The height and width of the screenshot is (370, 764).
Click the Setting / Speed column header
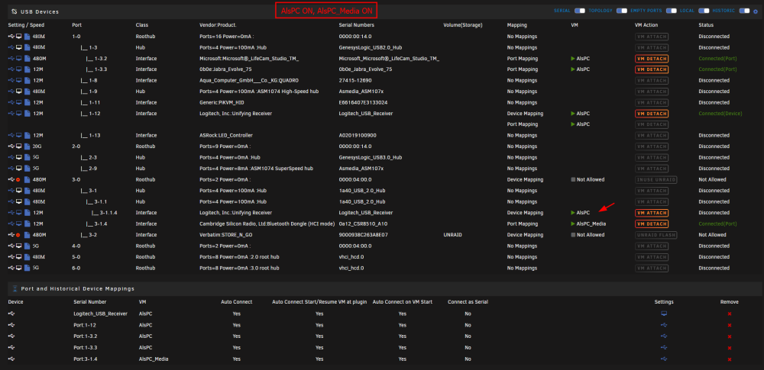pos(25,25)
